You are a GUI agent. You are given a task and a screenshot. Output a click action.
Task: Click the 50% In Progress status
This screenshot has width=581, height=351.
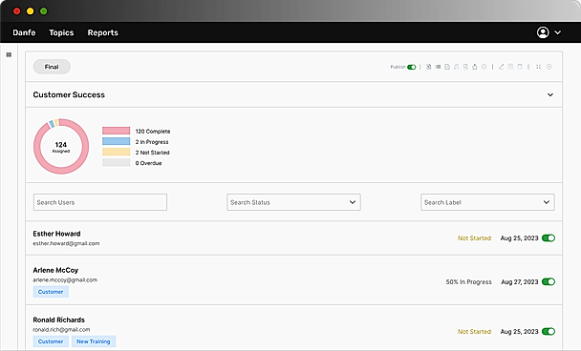click(x=469, y=281)
